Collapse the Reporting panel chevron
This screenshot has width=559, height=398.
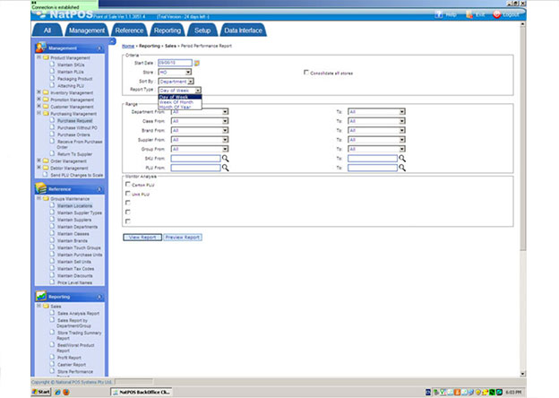pos(99,297)
